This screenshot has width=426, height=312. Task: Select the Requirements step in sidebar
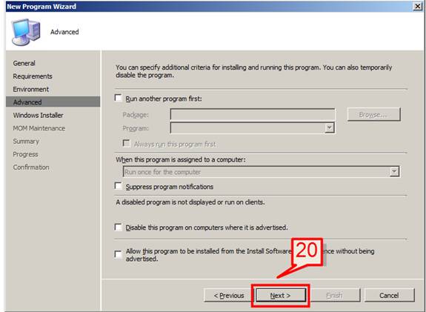coord(33,76)
